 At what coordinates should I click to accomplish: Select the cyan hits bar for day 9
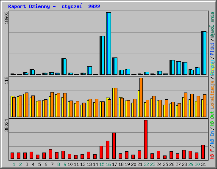65,67
